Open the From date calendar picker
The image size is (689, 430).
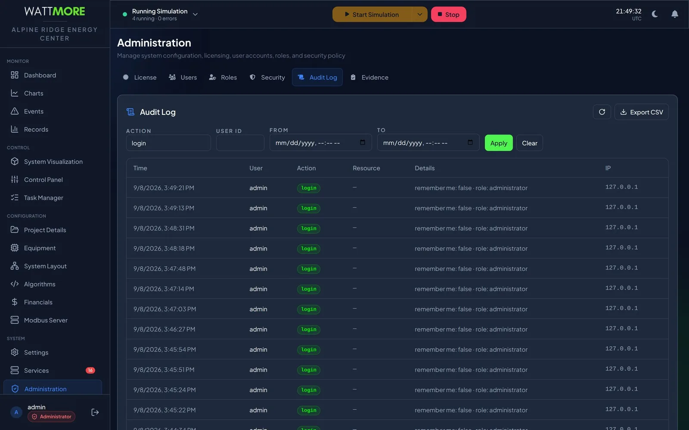point(363,143)
